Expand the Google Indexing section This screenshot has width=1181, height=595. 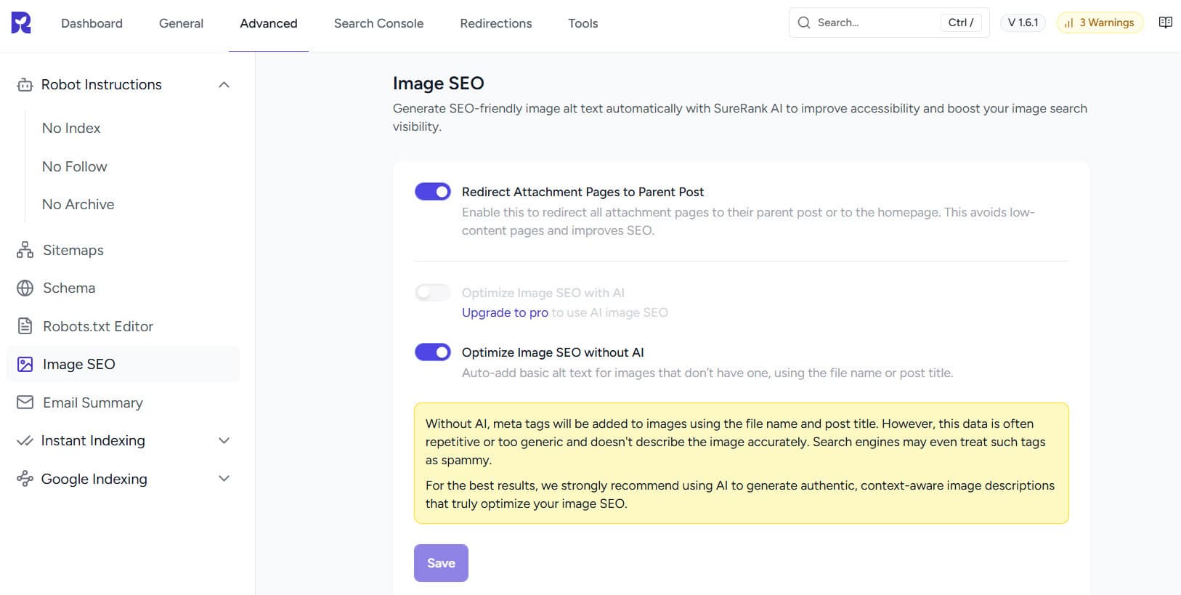[224, 479]
